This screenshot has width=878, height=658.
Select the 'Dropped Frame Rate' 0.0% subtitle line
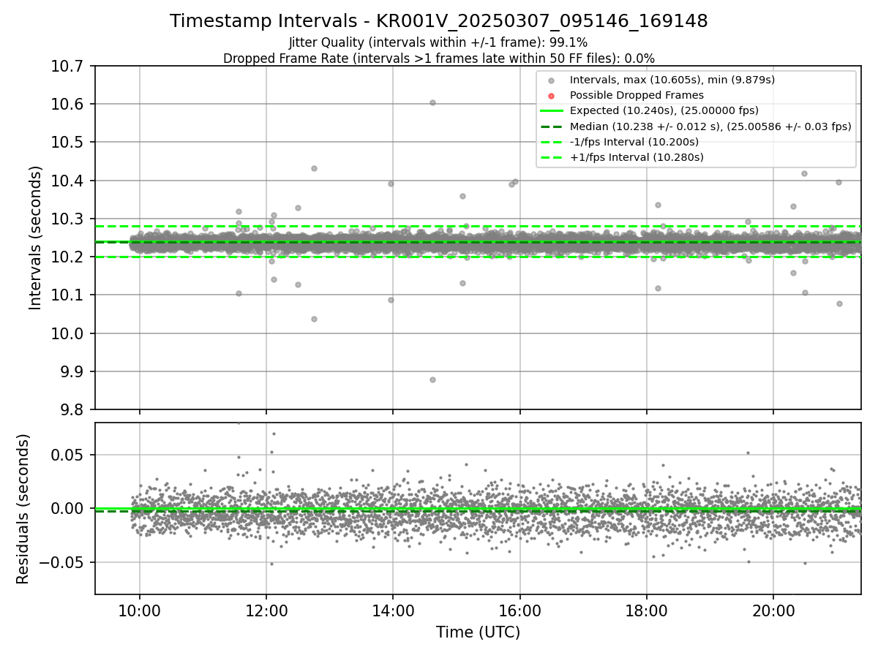[439, 58]
